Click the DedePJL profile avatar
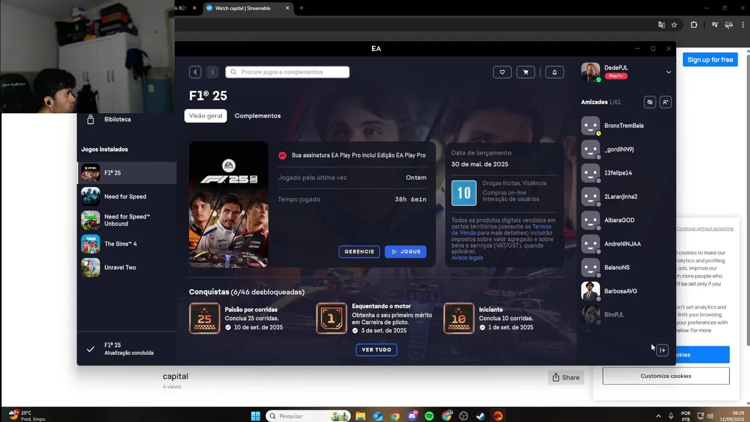Screen dimensions: 750x422 coord(591,72)
